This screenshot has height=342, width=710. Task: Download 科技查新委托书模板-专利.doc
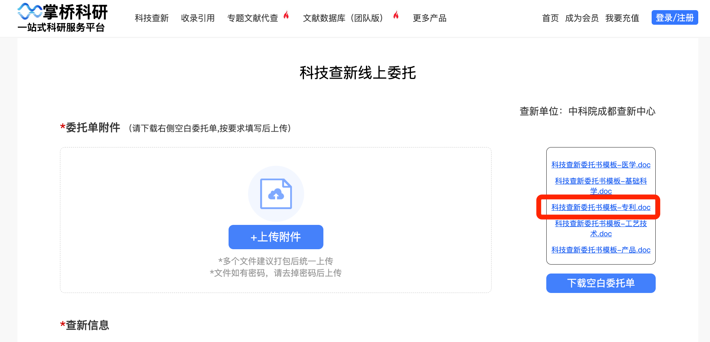point(601,207)
